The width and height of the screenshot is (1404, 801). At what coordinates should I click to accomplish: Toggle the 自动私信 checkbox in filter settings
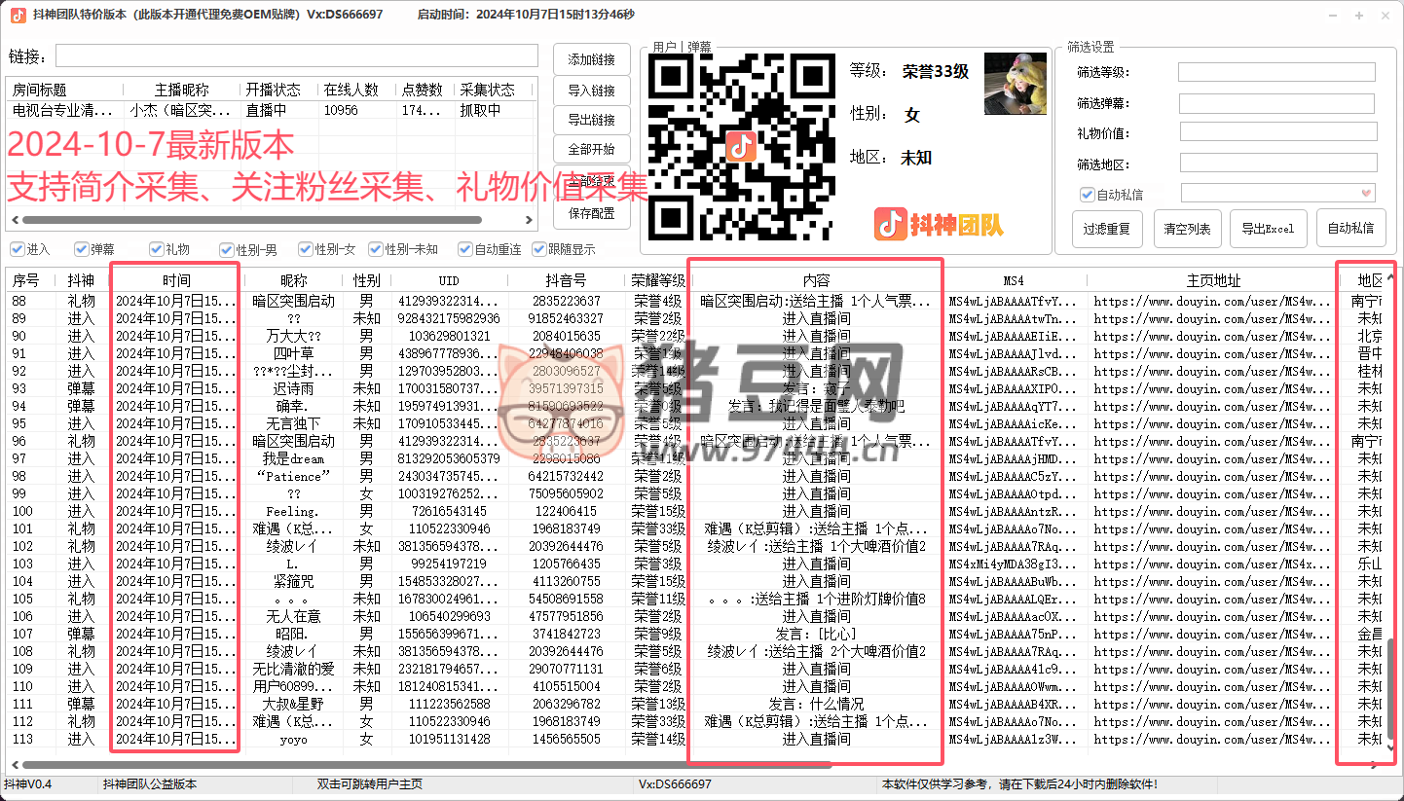pos(1088,195)
